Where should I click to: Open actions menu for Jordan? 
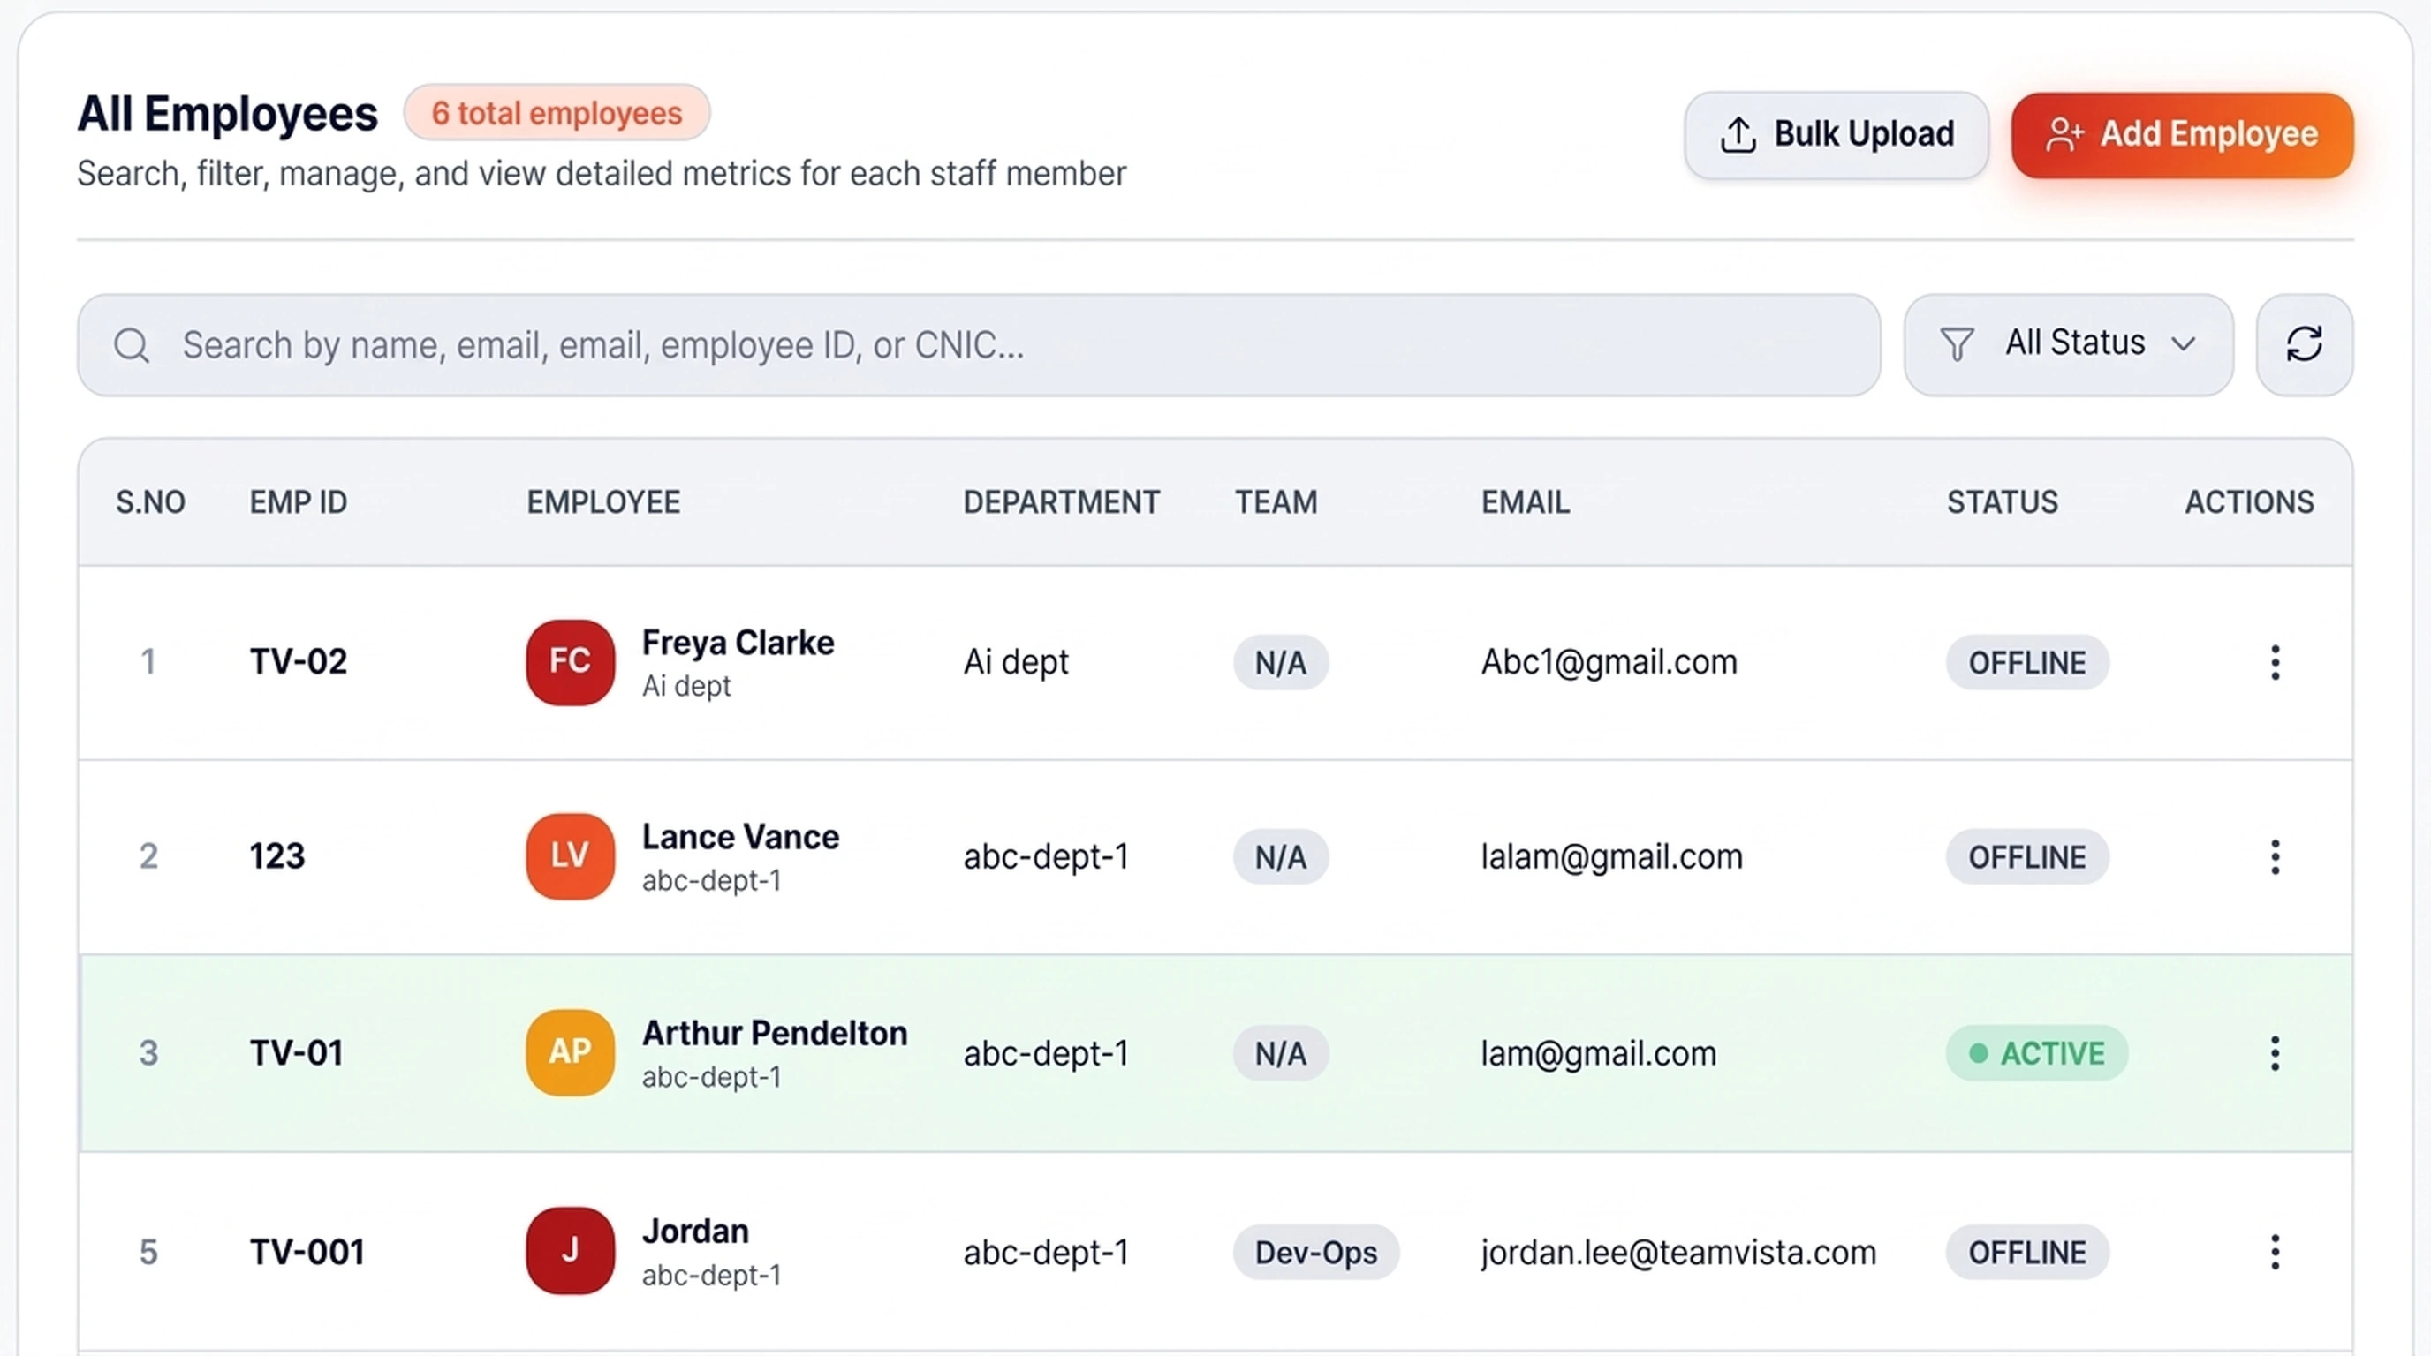point(2275,1251)
